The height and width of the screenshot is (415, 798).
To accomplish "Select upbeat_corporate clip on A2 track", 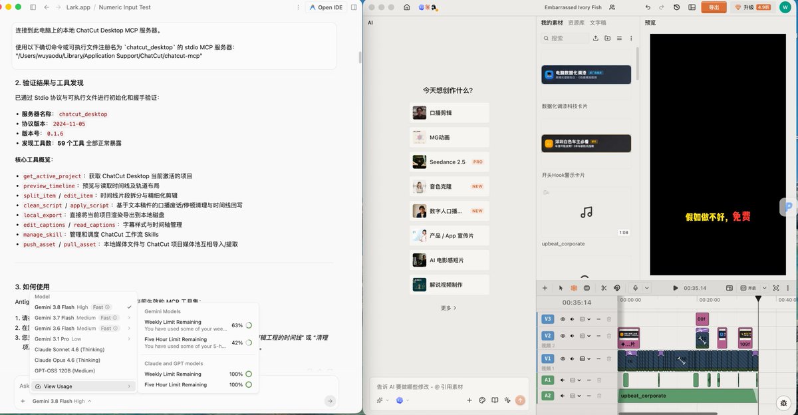I will 688,396.
